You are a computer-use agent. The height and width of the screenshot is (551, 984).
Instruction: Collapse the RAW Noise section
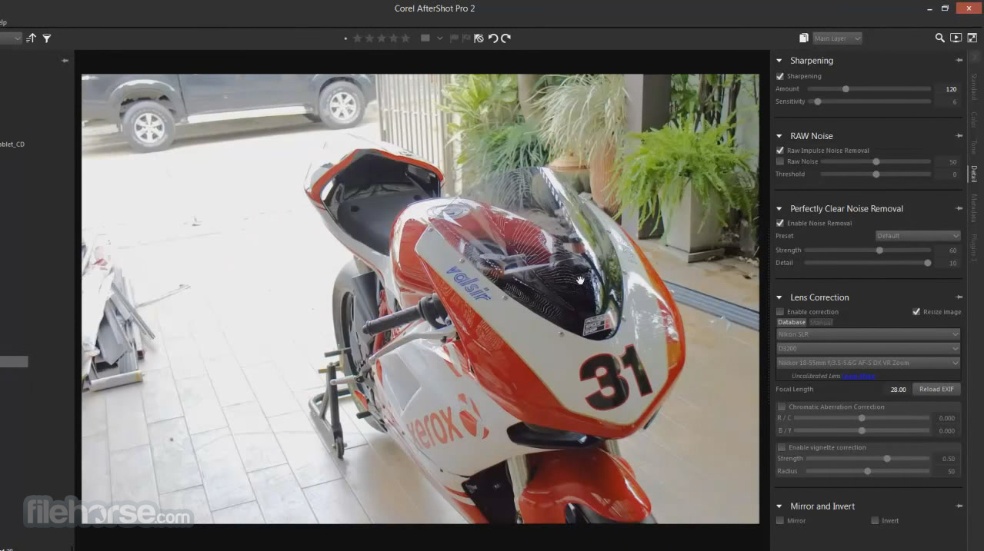779,136
